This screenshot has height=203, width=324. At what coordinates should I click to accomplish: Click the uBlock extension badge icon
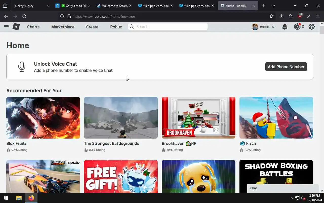[x=300, y=16]
